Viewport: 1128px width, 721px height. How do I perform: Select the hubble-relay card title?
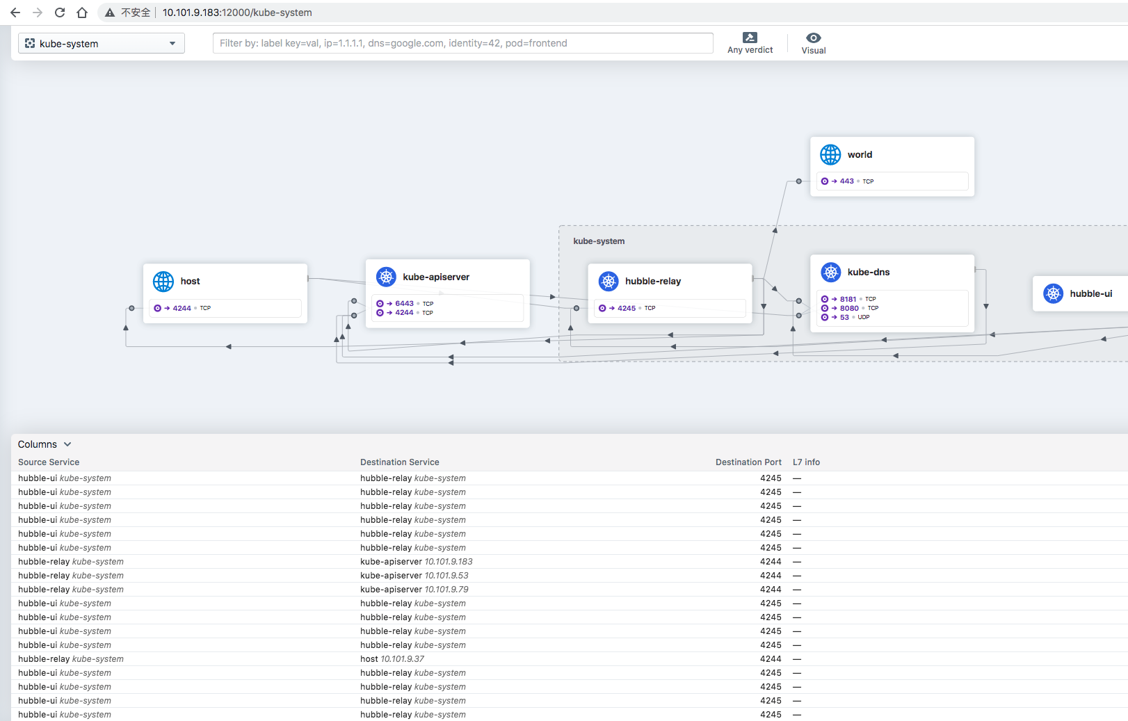point(653,281)
